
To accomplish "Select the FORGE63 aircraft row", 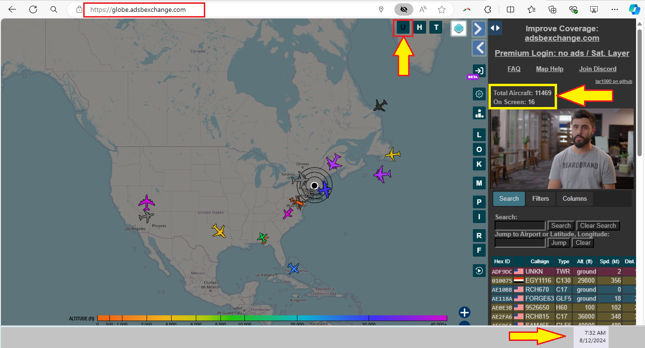I will [564, 299].
